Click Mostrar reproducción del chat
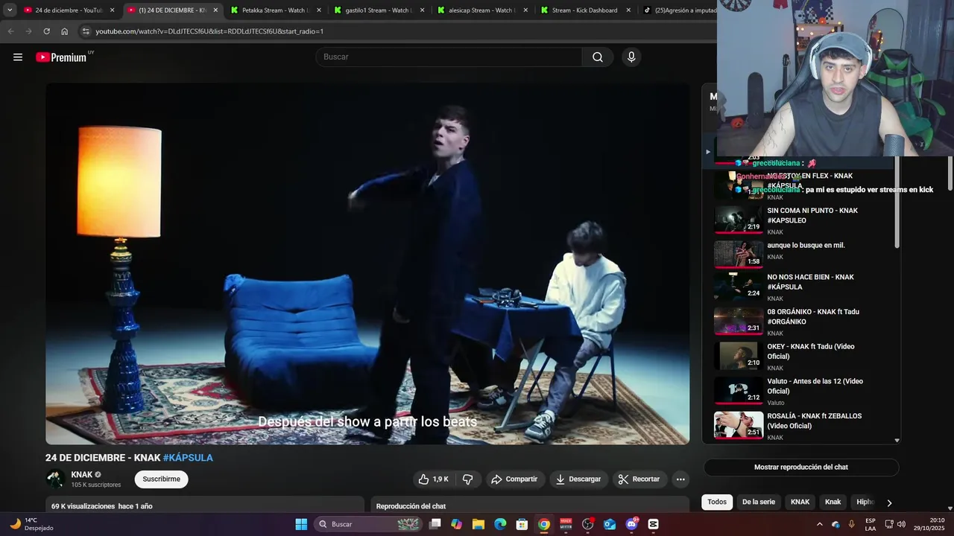 click(x=801, y=468)
